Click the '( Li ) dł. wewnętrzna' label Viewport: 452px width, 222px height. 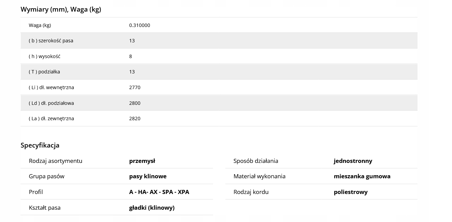(x=51, y=87)
